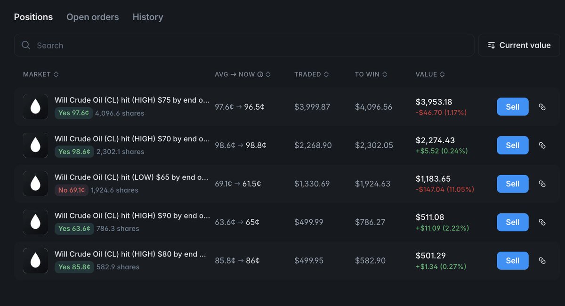
Task: Click the 786.3 shares text
Action: [x=117, y=229]
